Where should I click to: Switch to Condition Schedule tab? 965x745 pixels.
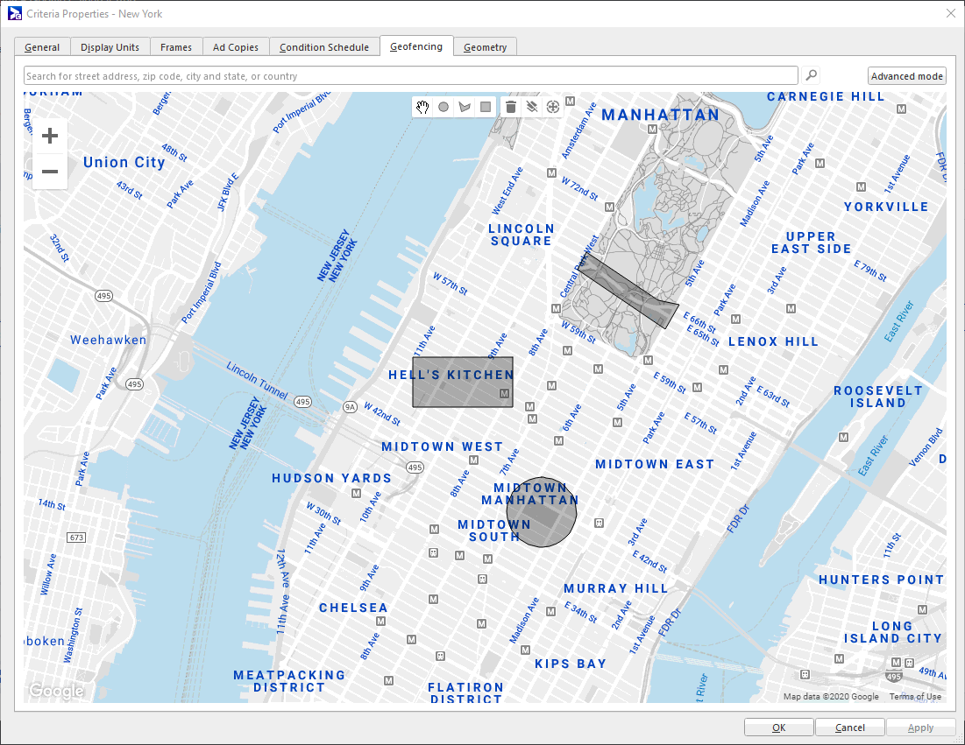point(324,47)
